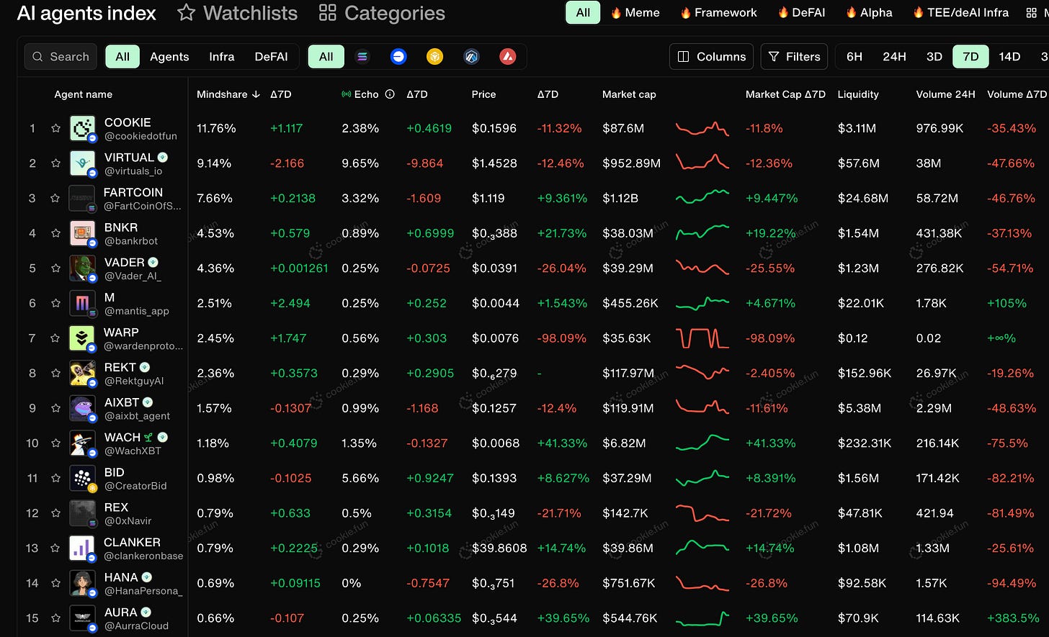Click the Echo info icon

point(390,94)
